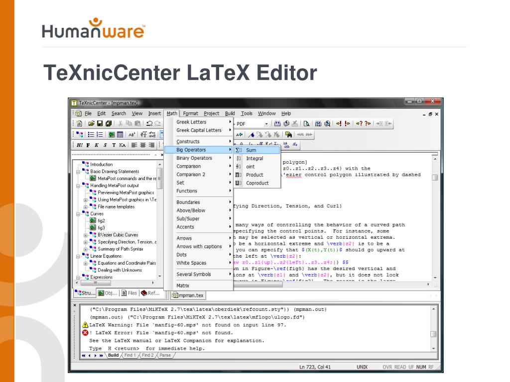Click Find in Files binoculars icon

[x=288, y=134]
